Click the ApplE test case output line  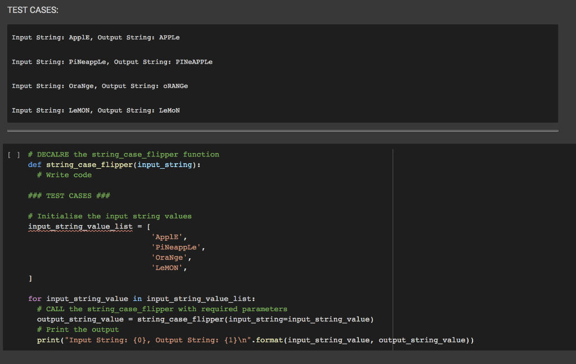click(96, 37)
